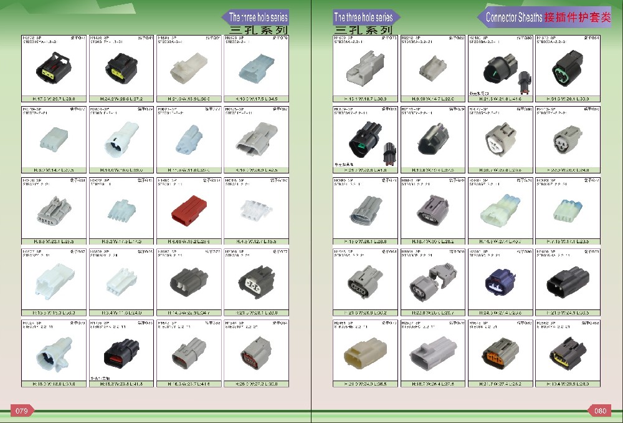Select the red flat three-hole connector image
Image resolution: width=623 pixels, height=423 pixels.
(x=189, y=212)
